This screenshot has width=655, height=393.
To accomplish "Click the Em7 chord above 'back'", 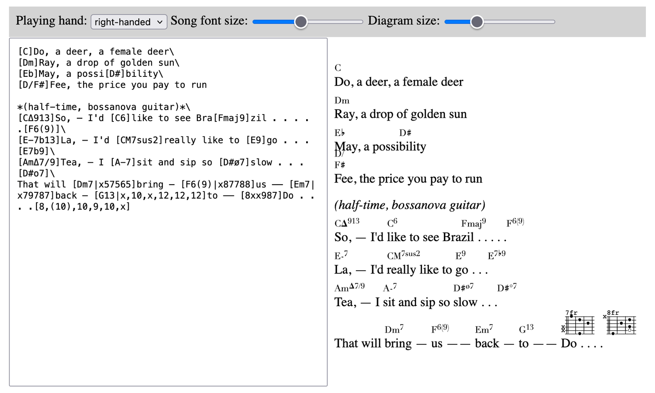I will (483, 329).
